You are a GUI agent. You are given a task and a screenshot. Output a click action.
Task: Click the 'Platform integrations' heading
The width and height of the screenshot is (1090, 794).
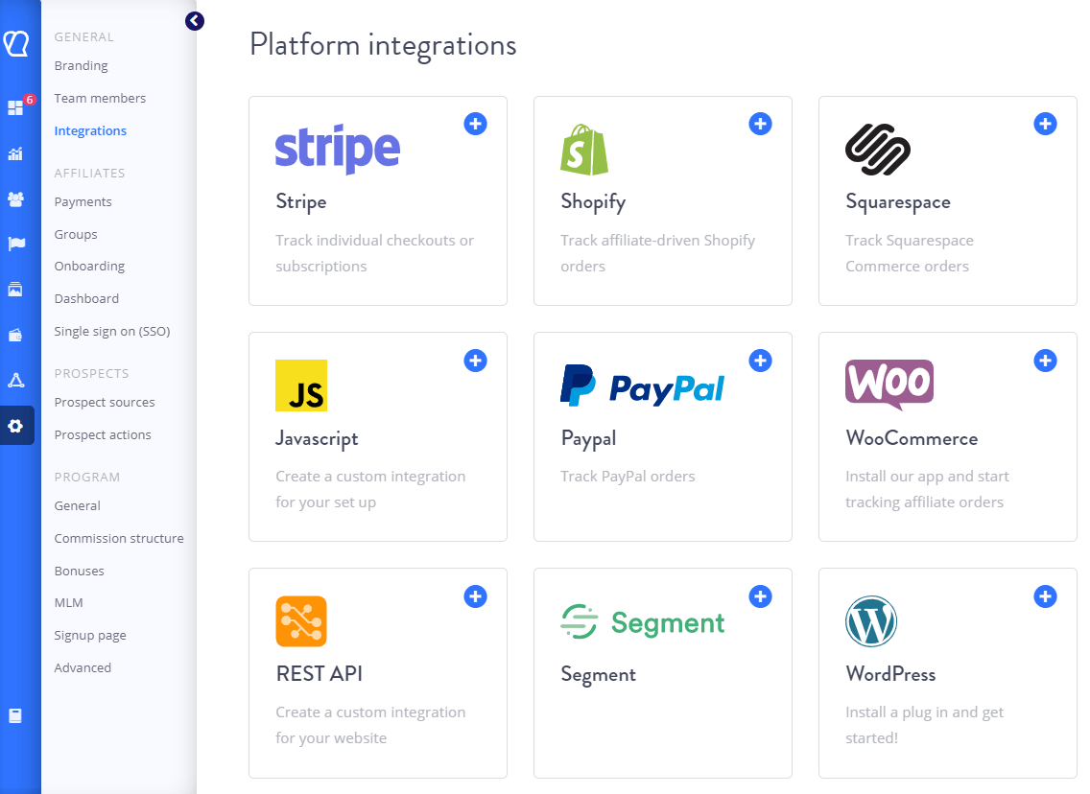pyautogui.click(x=383, y=46)
